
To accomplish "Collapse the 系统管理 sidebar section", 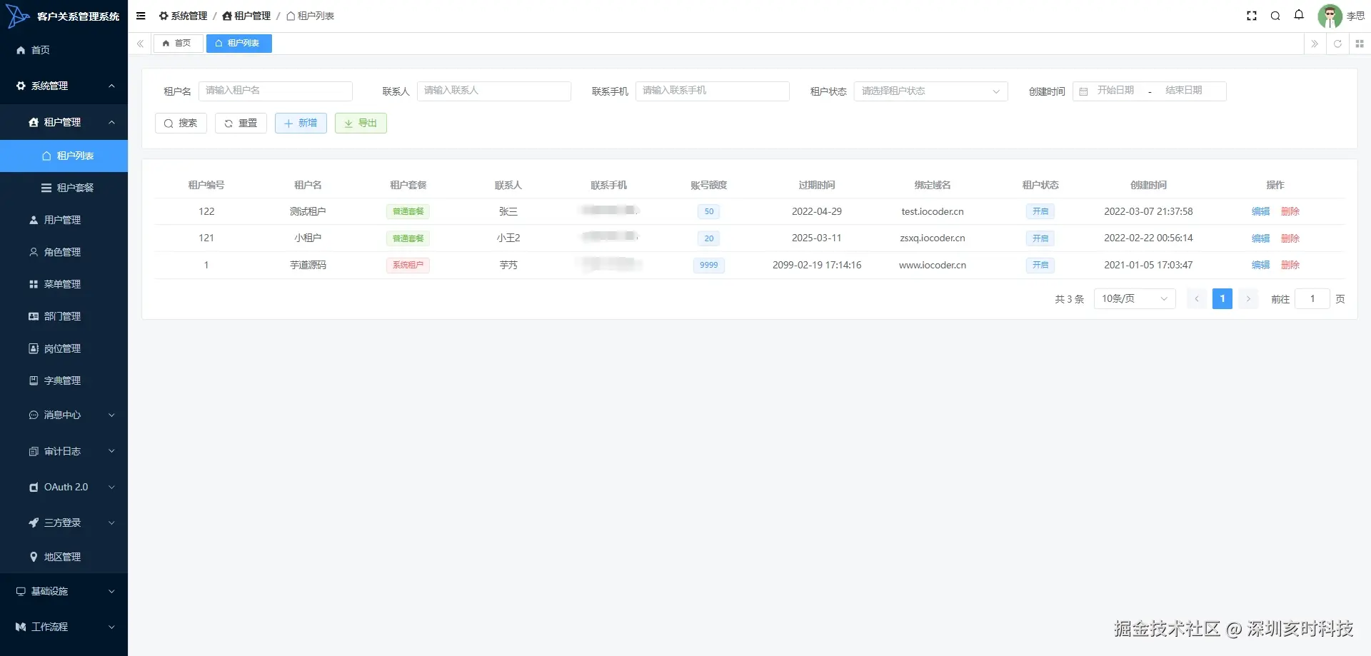I will click(x=64, y=86).
